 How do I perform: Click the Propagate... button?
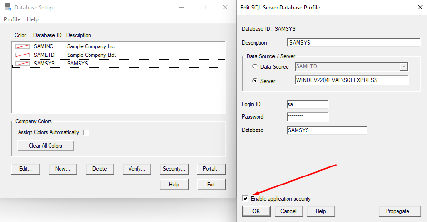point(399,211)
